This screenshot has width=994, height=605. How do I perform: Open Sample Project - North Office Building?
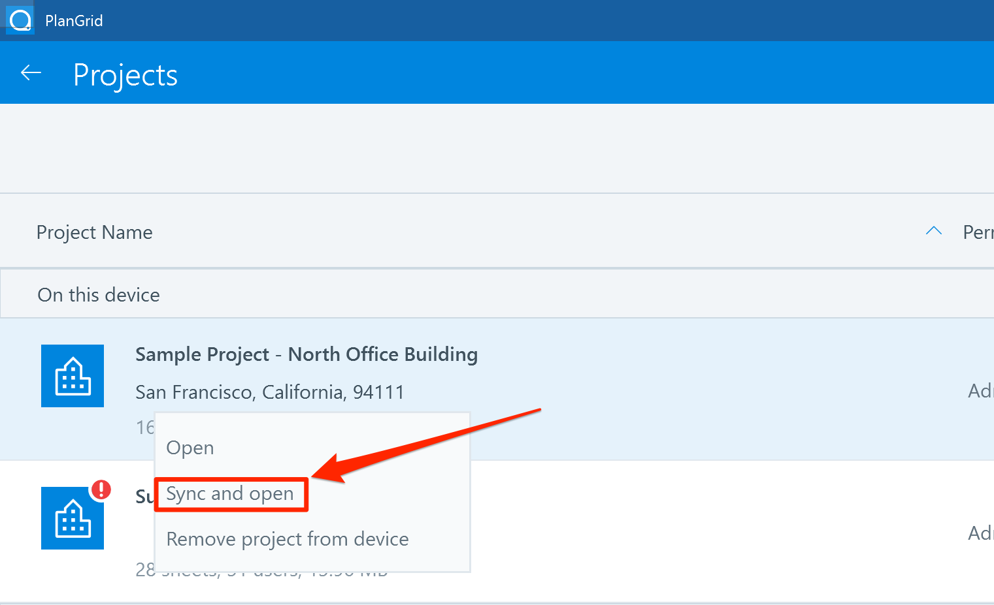(x=306, y=354)
